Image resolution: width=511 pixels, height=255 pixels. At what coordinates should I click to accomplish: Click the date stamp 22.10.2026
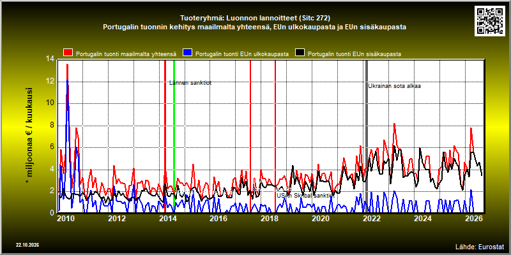[x=27, y=245]
